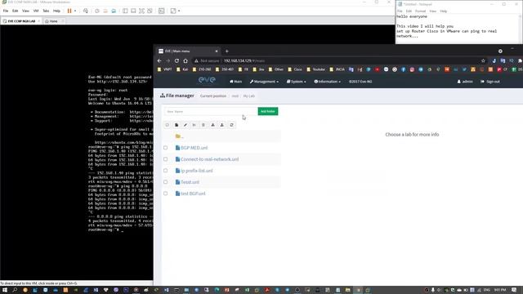This screenshot has width=523, height=294.
Task: Click the select-all square in file manager toolbar
Action: click(x=167, y=125)
